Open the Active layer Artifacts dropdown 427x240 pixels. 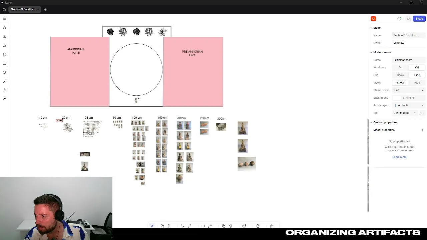point(409,105)
